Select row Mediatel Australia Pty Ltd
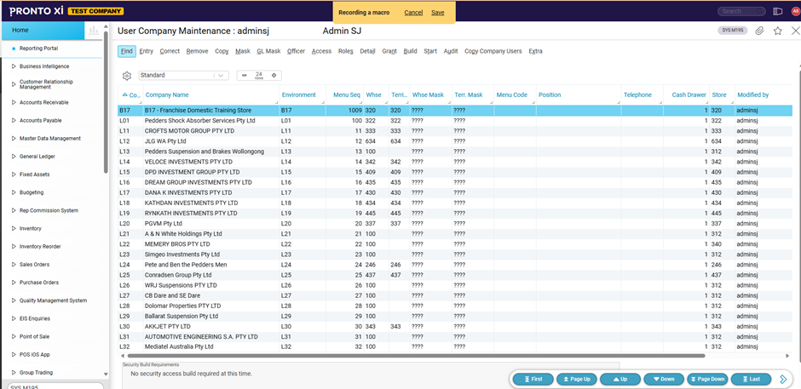Screen dimensions: 801x389 (455, 346)
